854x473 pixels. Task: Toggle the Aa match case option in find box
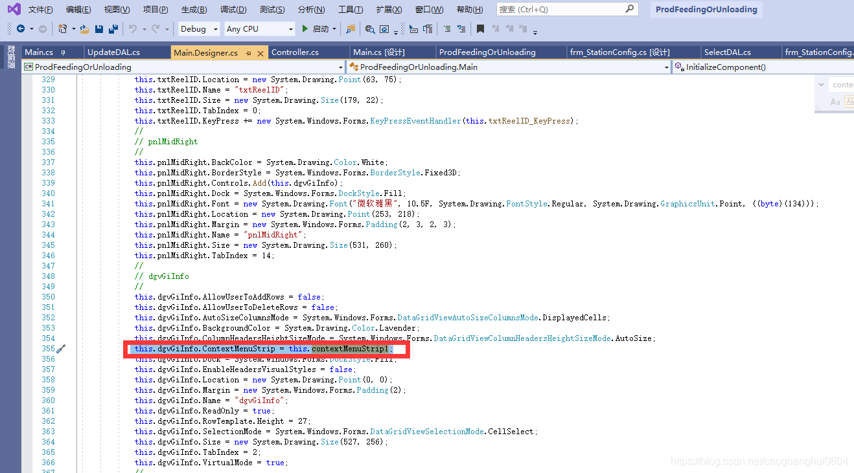pos(835,102)
